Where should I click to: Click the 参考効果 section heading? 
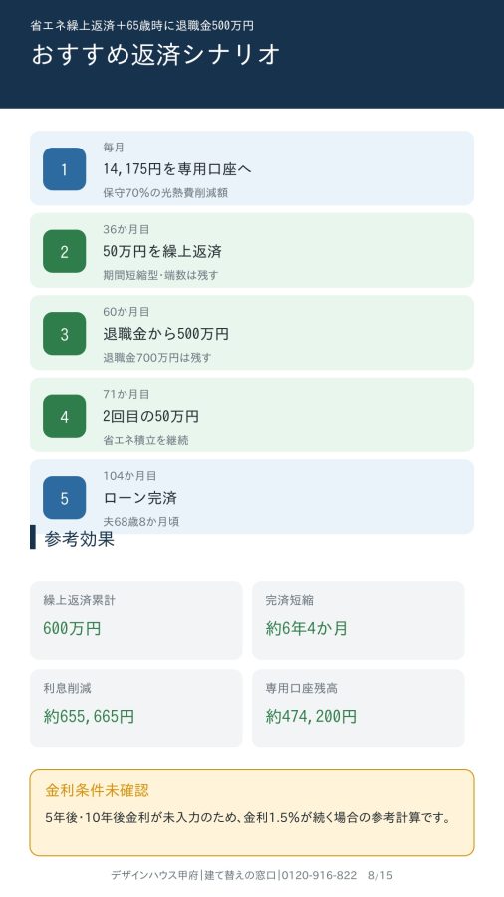(79, 539)
